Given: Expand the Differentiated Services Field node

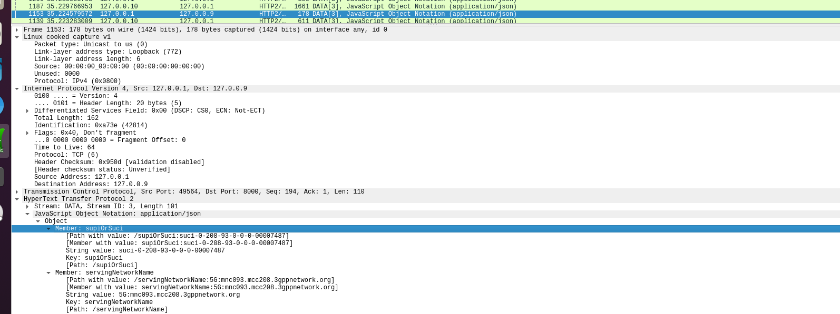Looking at the screenshot, I should [x=27, y=111].
